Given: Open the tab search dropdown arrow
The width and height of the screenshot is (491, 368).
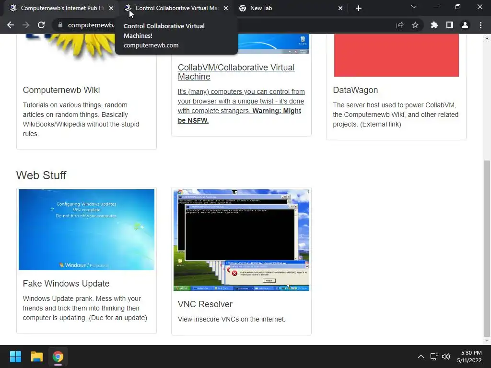Looking at the screenshot, I should pyautogui.click(x=414, y=7).
